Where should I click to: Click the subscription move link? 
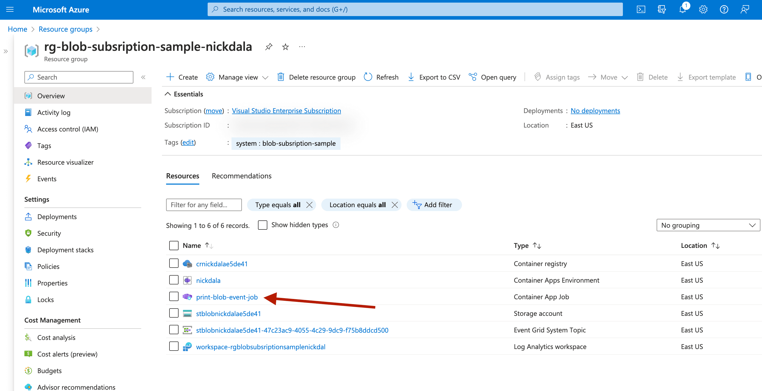tap(214, 110)
